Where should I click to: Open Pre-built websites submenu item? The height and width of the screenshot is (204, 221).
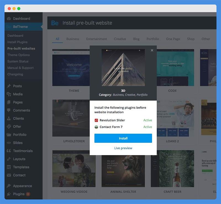(21, 48)
